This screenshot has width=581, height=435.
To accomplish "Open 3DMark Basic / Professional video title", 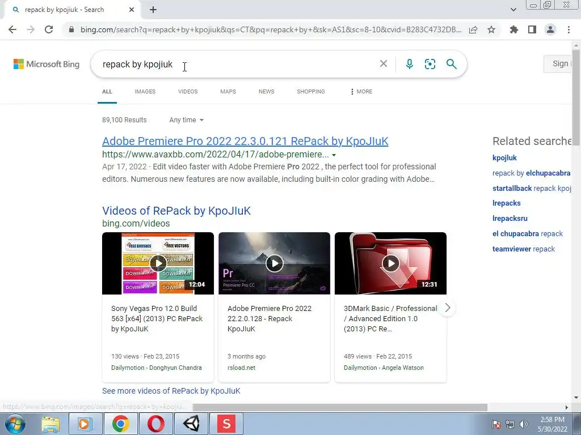I will tap(390, 318).
